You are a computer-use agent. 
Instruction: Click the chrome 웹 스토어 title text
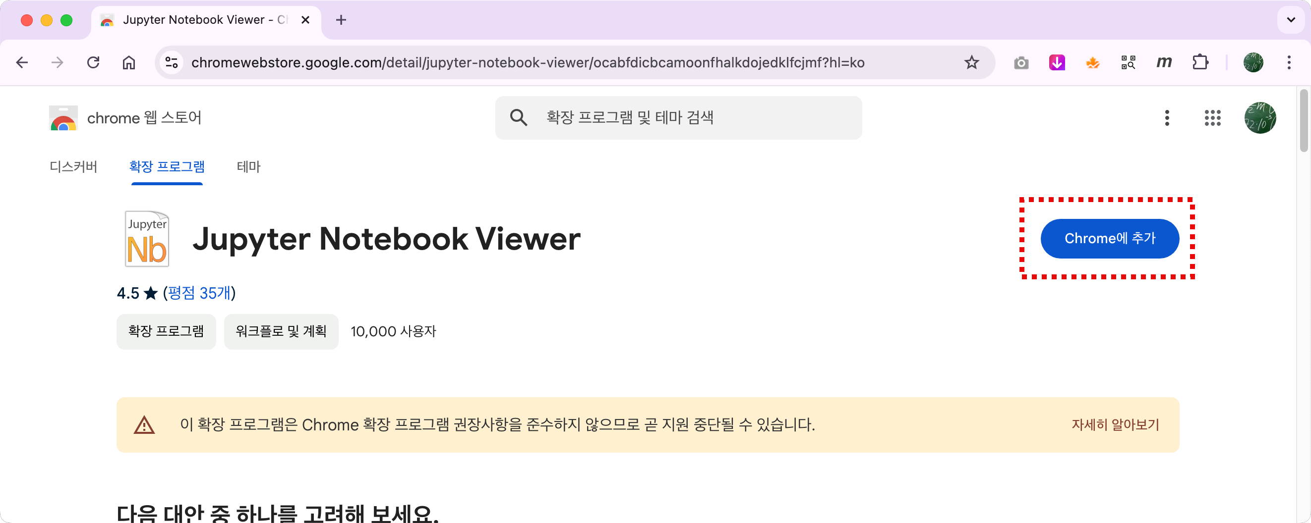pos(144,118)
